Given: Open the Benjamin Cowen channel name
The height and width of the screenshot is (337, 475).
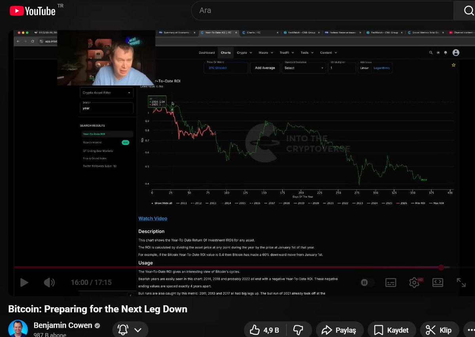Looking at the screenshot, I should 63,326.
